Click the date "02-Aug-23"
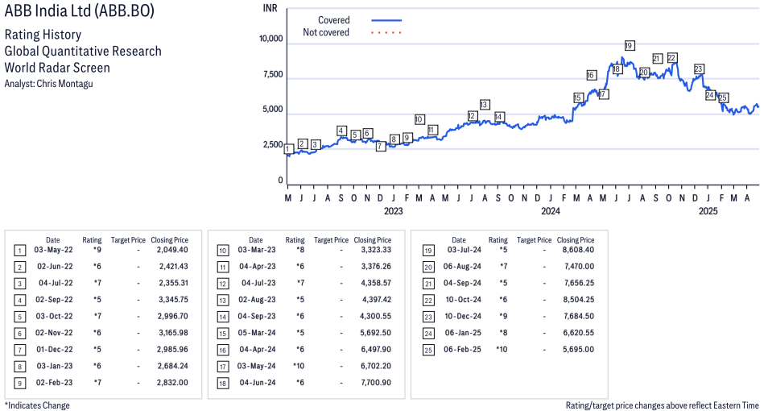 pos(257,299)
